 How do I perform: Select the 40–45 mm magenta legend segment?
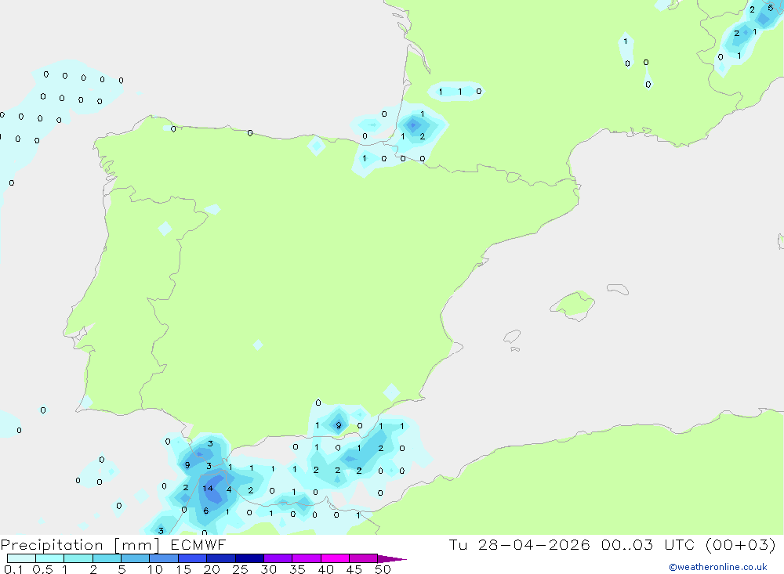tap(335, 558)
